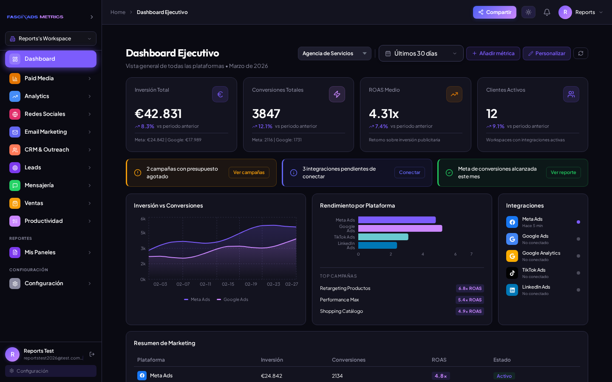The height and width of the screenshot is (382, 612).
Task: Click the Meta Ads connected status dot
Action: point(578,222)
